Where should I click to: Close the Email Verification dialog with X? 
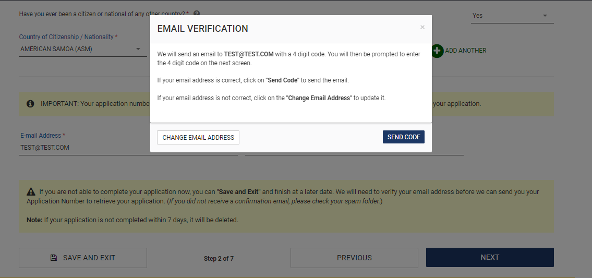coord(422,27)
